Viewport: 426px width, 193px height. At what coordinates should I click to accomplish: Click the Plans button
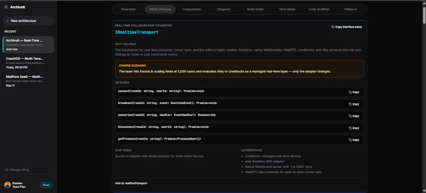pyautogui.click(x=46, y=185)
